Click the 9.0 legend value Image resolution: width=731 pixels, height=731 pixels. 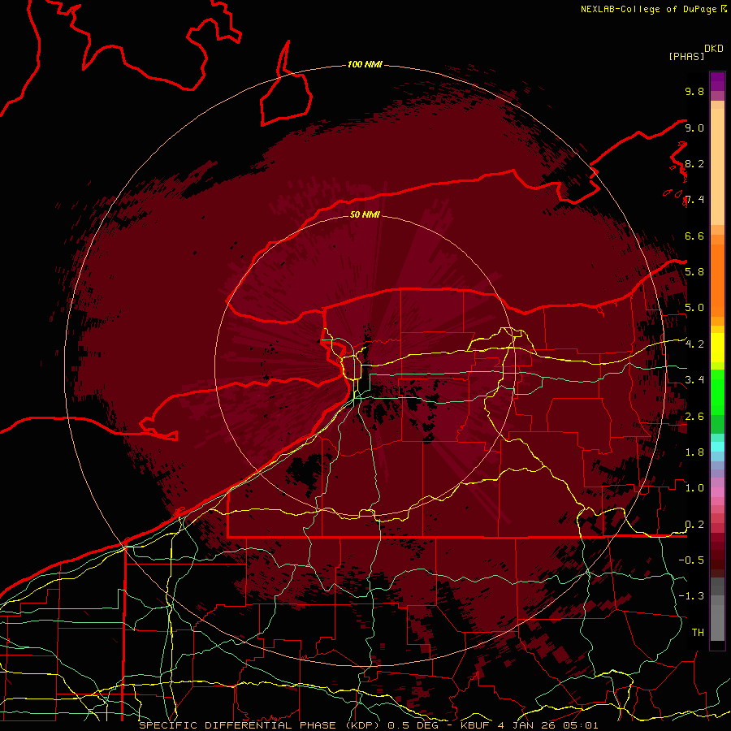[694, 128]
